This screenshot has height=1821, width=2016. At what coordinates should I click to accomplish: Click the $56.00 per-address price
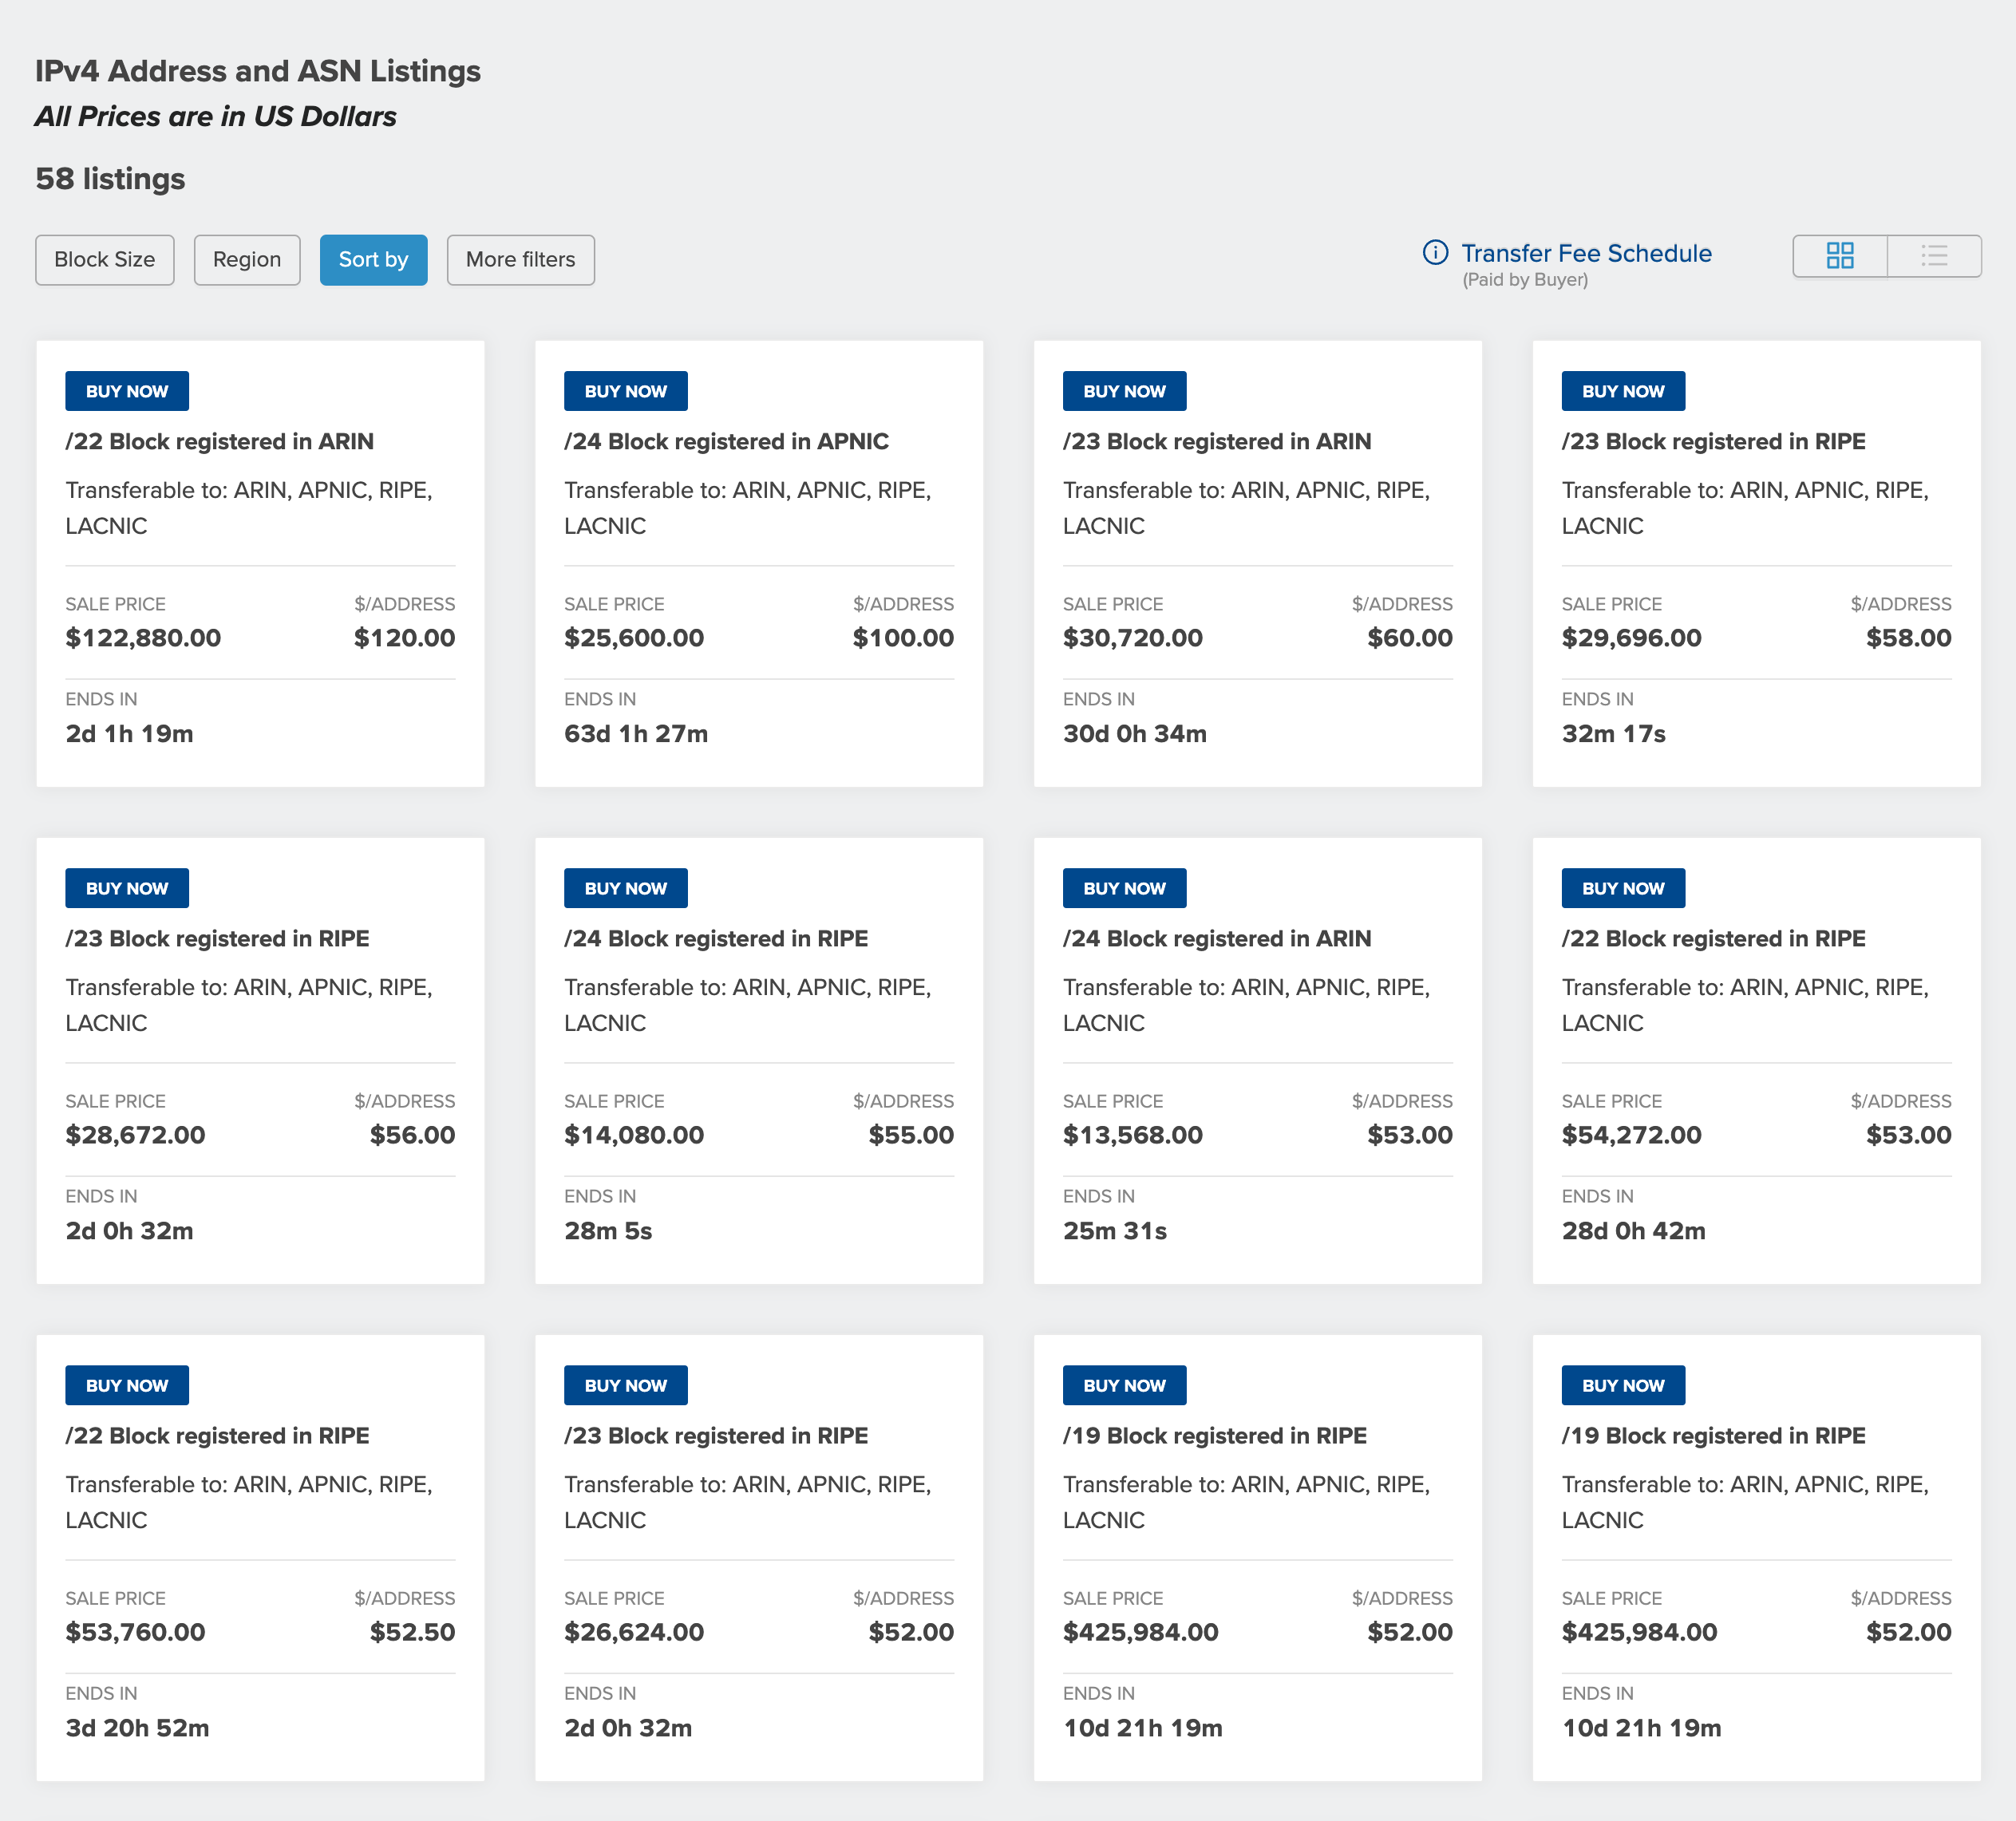click(x=412, y=1135)
